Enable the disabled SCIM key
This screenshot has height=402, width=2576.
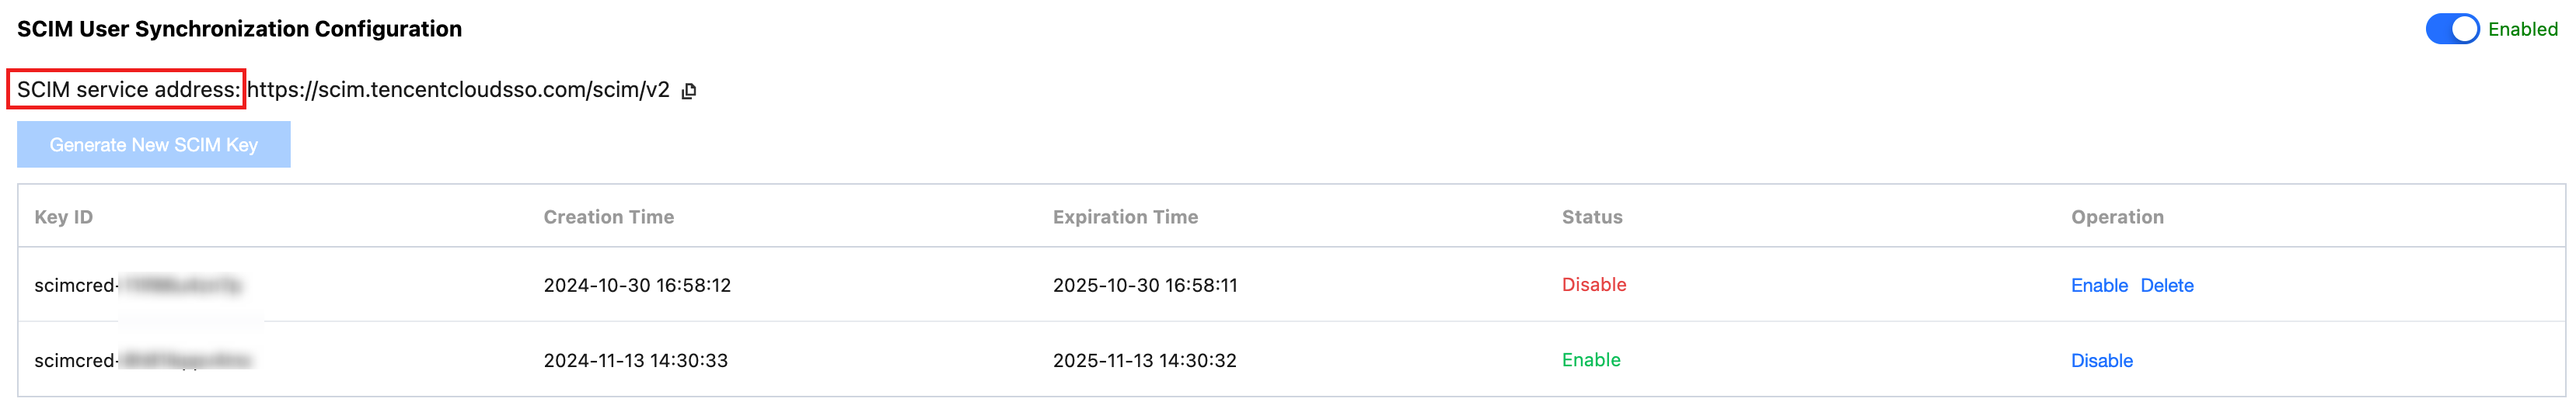pos(2098,286)
